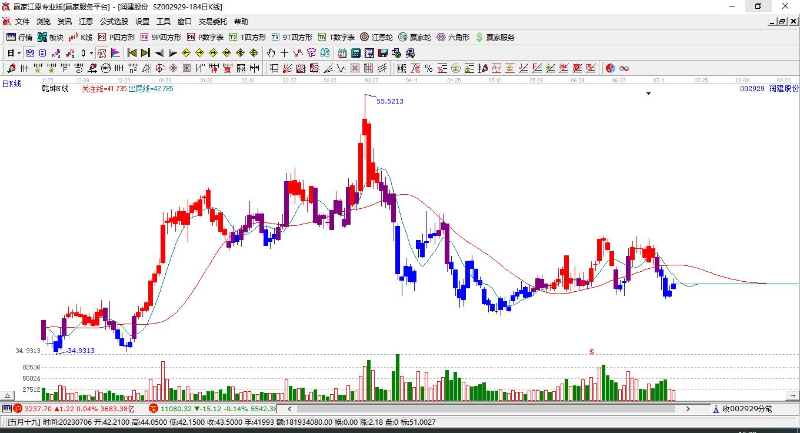Click volume panel up-arrow button at left

tap(7, 396)
